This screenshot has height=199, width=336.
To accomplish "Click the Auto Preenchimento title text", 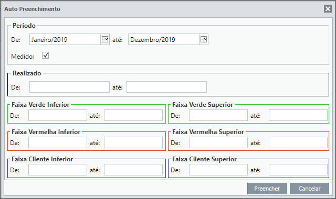I will (x=32, y=9).
